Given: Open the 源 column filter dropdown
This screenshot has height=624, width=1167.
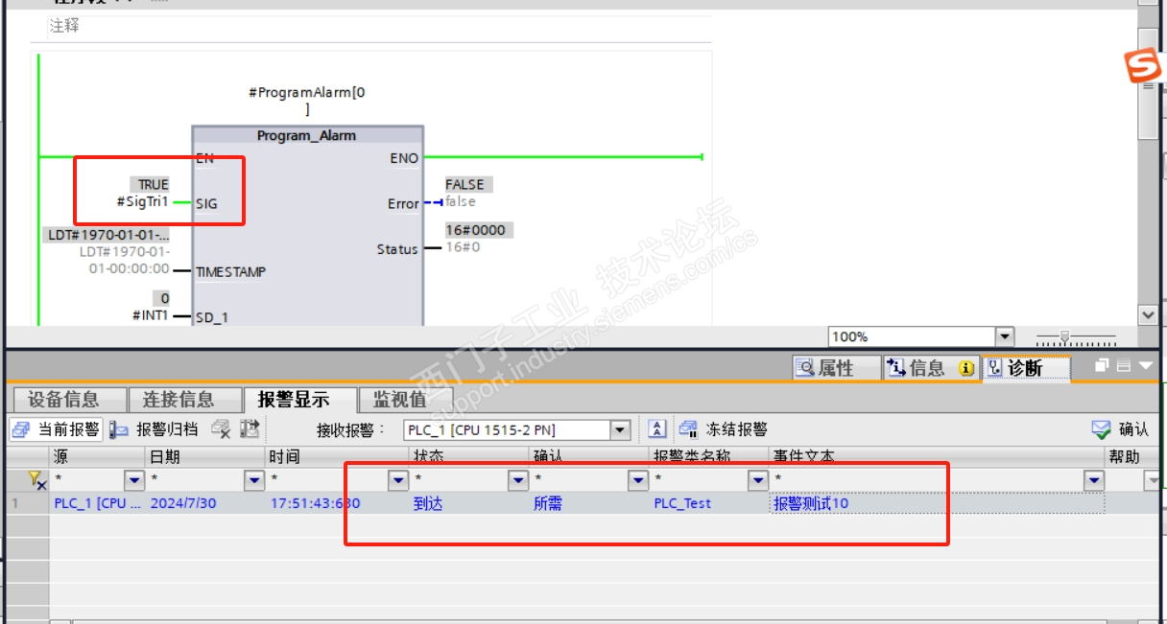Looking at the screenshot, I should point(135,479).
